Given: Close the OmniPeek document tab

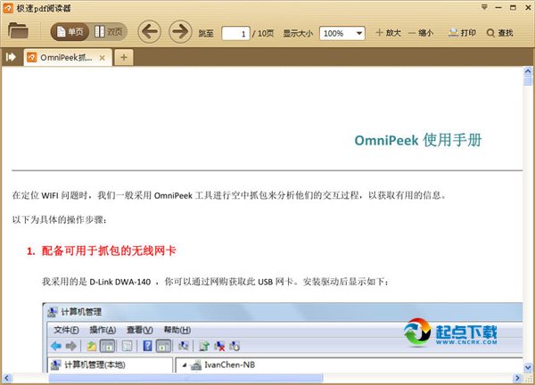Looking at the screenshot, I should pyautogui.click(x=102, y=58).
